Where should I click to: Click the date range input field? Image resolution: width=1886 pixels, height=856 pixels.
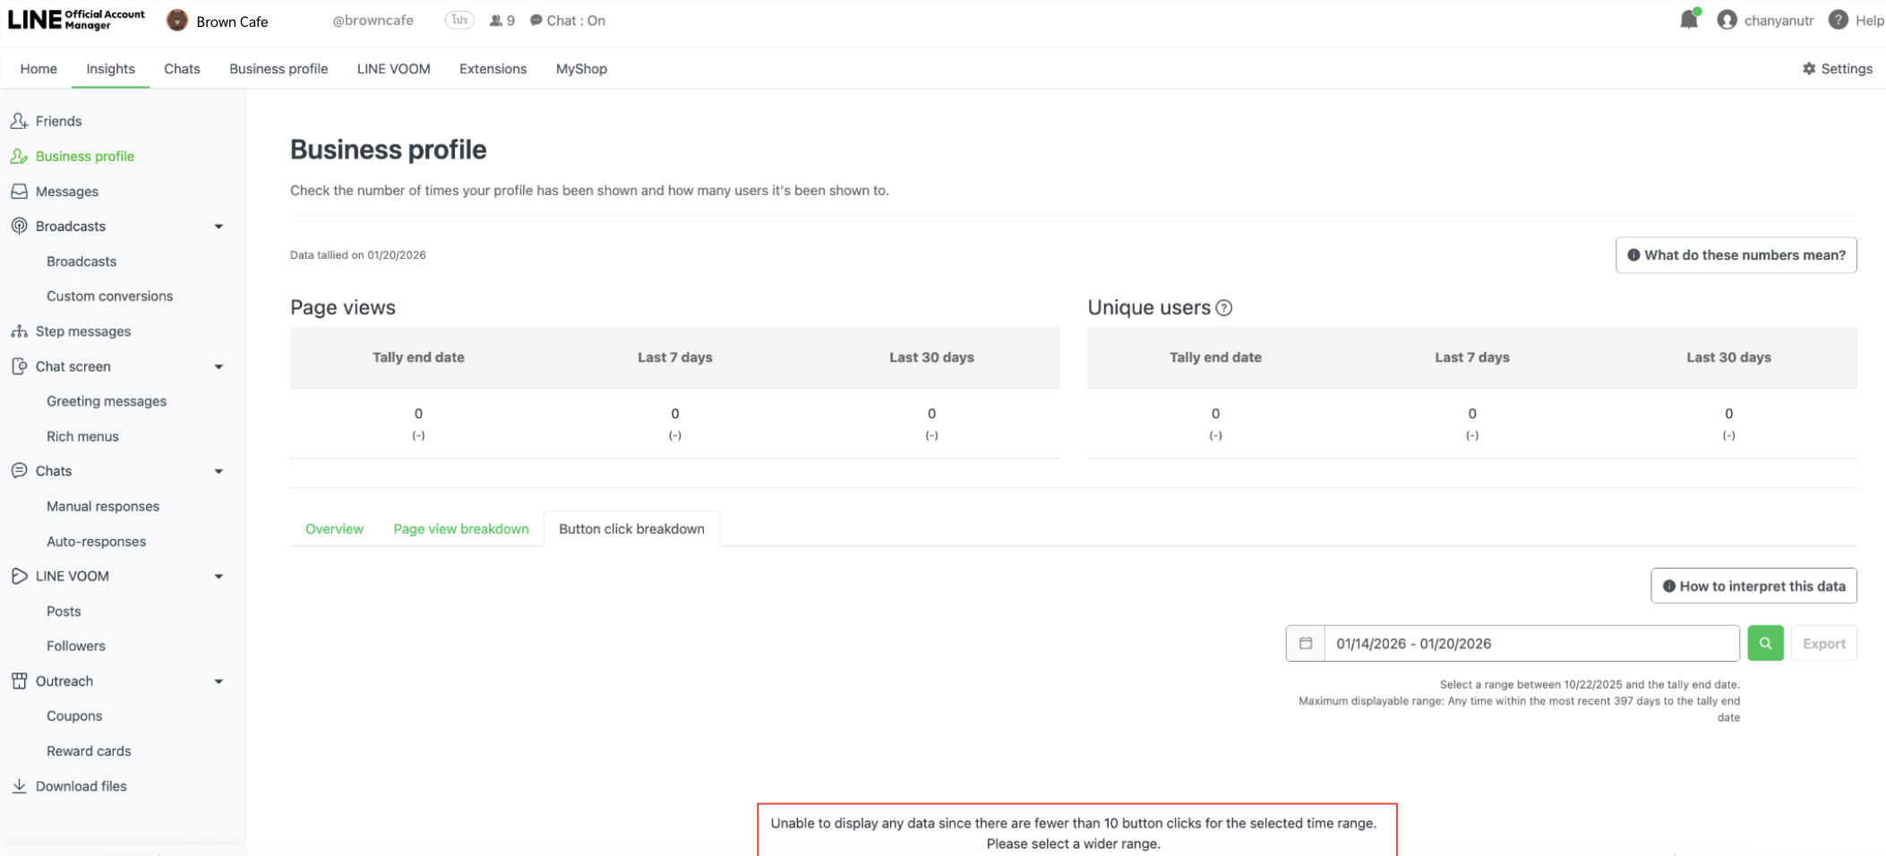[x=1530, y=643]
